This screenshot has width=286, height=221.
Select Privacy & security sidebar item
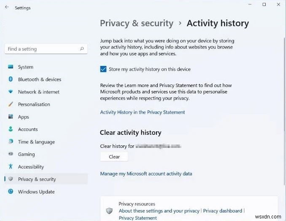pos(46,179)
